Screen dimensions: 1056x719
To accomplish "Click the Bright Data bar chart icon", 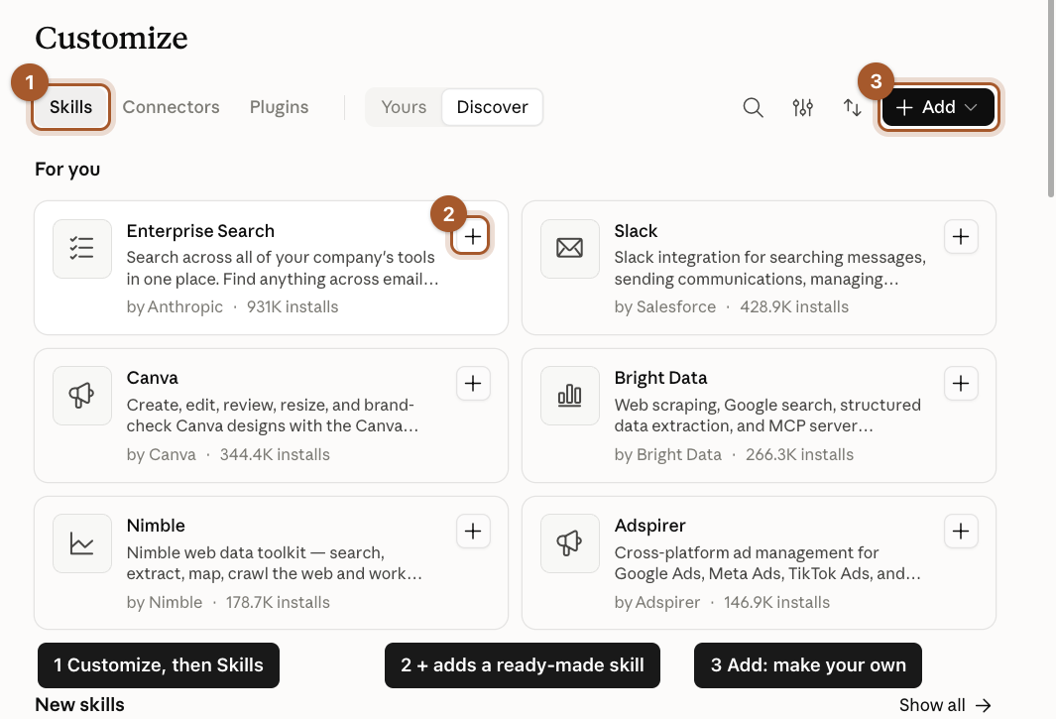I will pyautogui.click(x=570, y=396).
